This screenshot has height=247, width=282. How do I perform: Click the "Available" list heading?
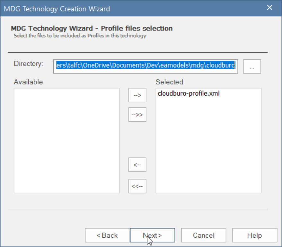point(28,82)
